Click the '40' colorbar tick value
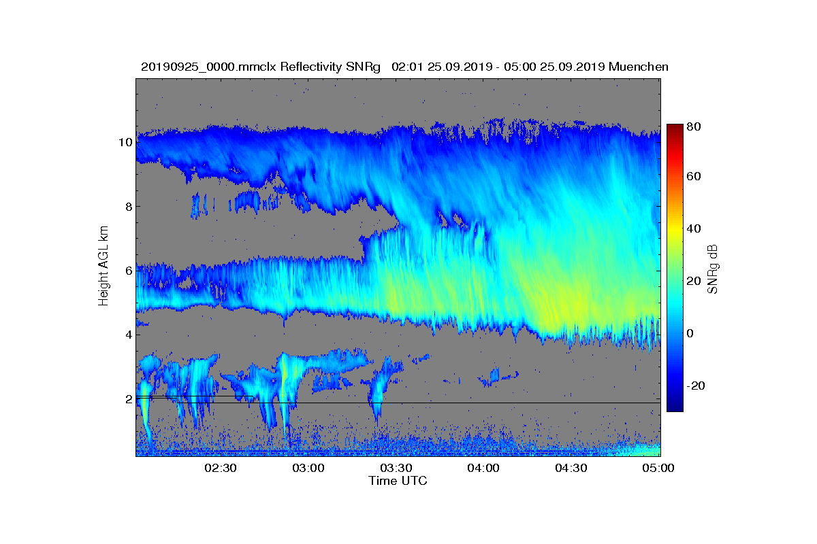Viewport: 817px width, 544px height. click(x=694, y=228)
